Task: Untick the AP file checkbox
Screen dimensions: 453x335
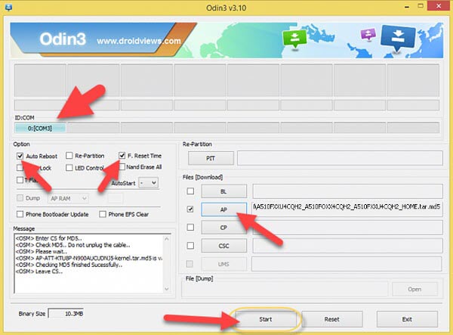Action: [x=190, y=209]
